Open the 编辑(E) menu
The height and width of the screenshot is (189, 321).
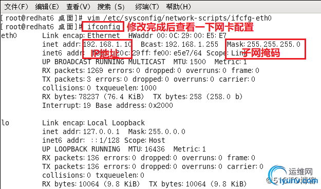pos(47,7)
